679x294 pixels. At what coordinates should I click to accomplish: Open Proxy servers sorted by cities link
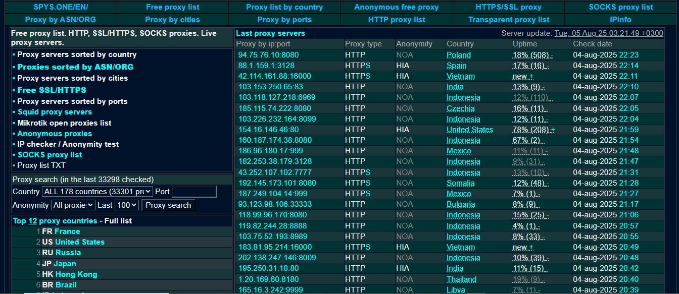(x=72, y=78)
